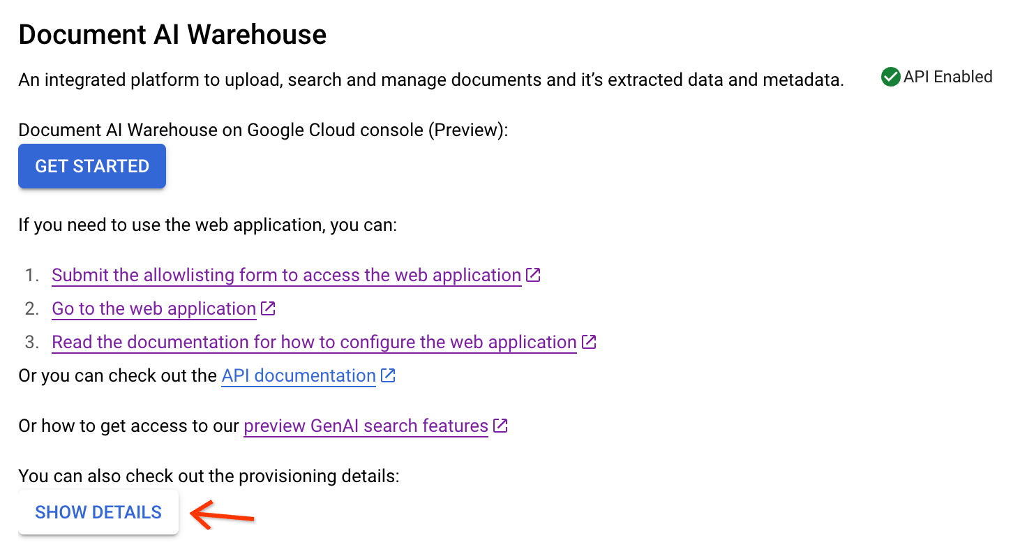Open the preview GenAI search features link

pyautogui.click(x=366, y=426)
